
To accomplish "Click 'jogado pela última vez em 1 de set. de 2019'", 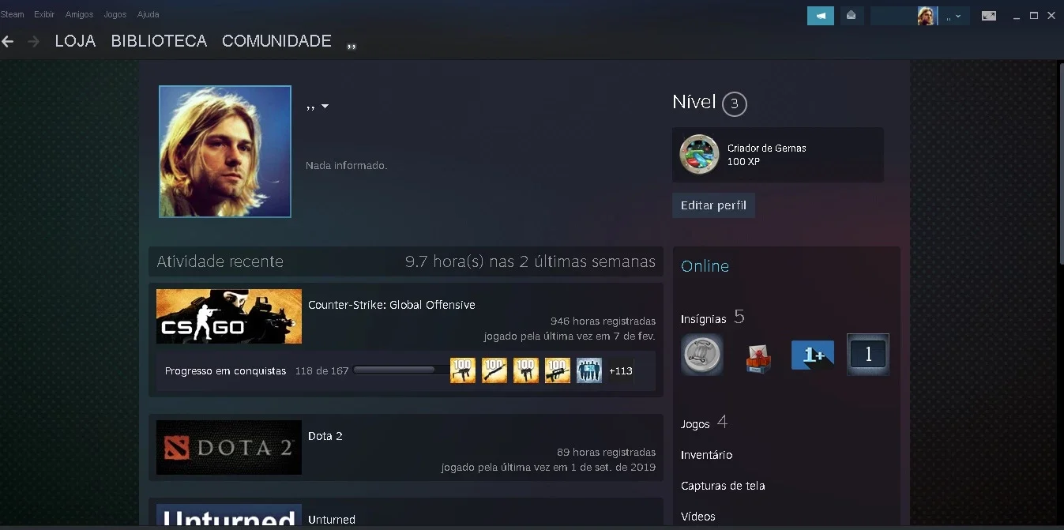I will (548, 468).
